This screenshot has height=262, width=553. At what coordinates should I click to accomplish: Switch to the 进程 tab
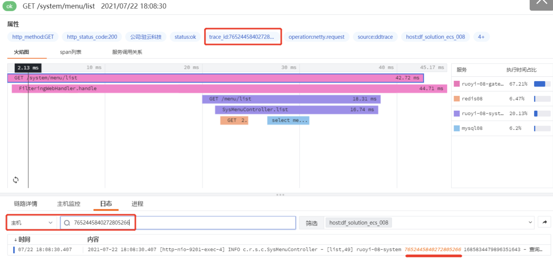[x=137, y=204]
